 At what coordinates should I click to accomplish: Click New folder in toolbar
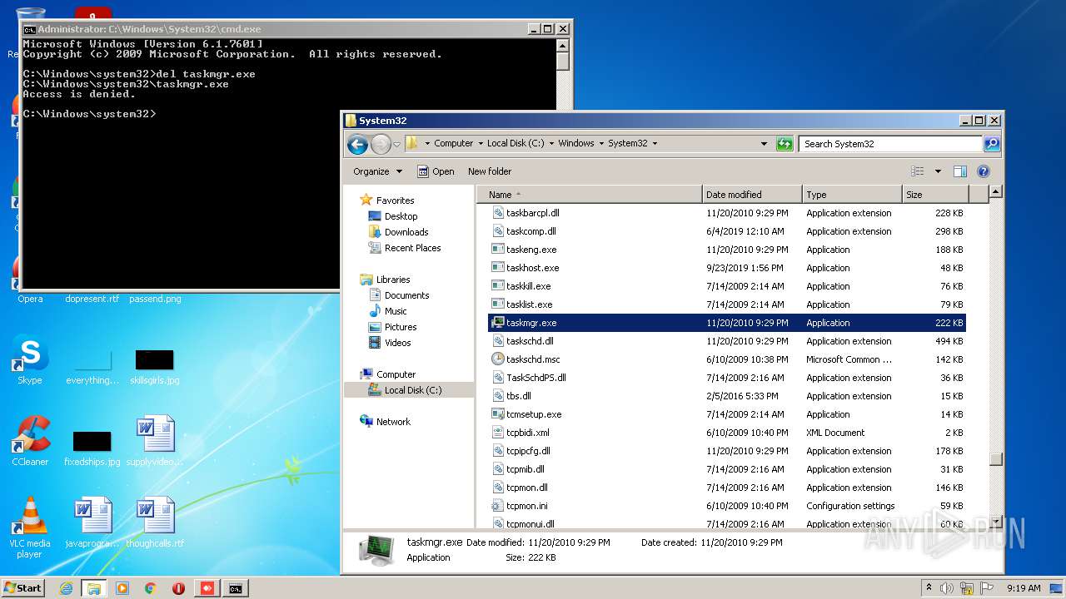(490, 171)
